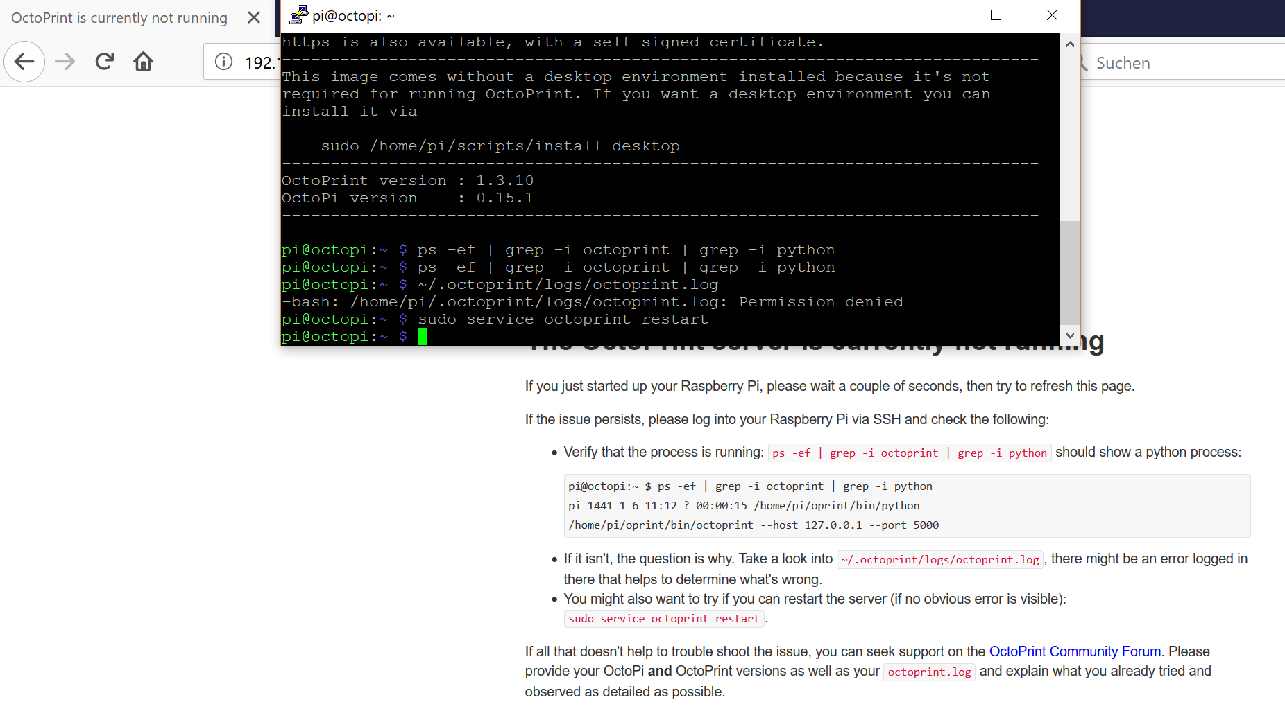Open the OctoPrint Community Forum link
Screen dimensions: 1285x711
click(1075, 651)
